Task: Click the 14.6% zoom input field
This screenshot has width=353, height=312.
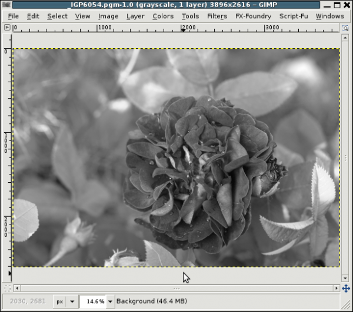Action: click(94, 301)
